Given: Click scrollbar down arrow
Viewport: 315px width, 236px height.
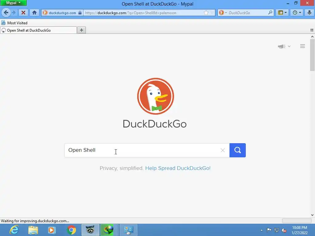Looking at the screenshot, I should pyautogui.click(x=312, y=215).
